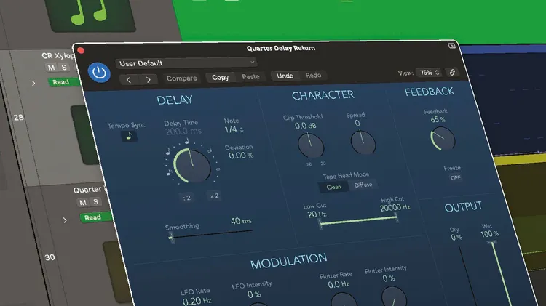Toggle the Freeze OFF button
Viewport: 546px width, 306px height.
point(455,177)
